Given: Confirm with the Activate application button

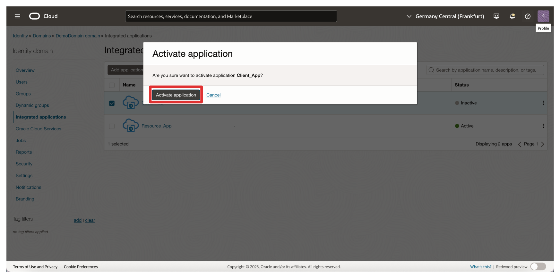Looking at the screenshot, I should tap(176, 95).
